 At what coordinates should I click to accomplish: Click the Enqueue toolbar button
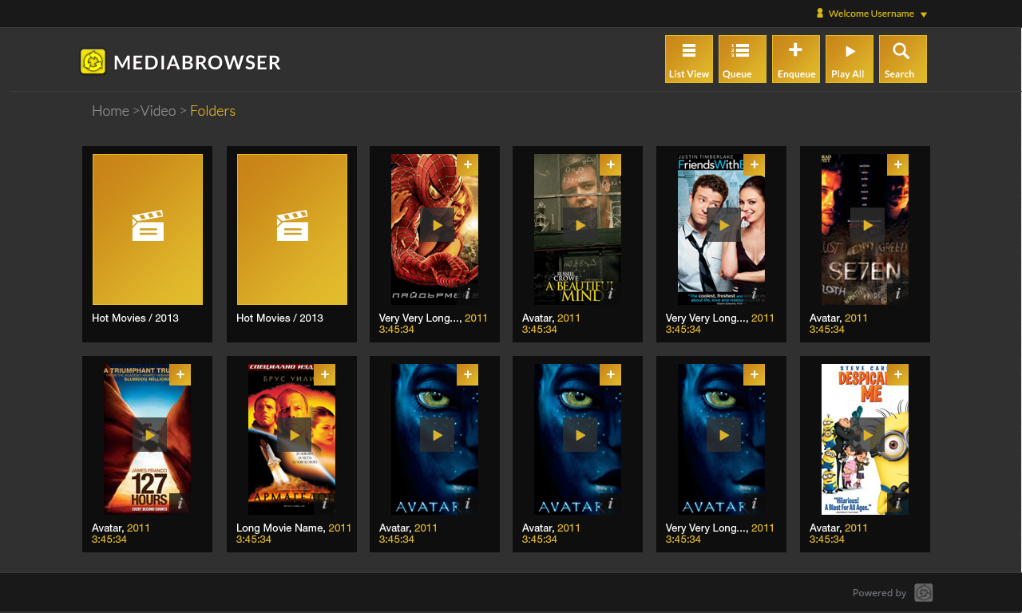click(796, 59)
